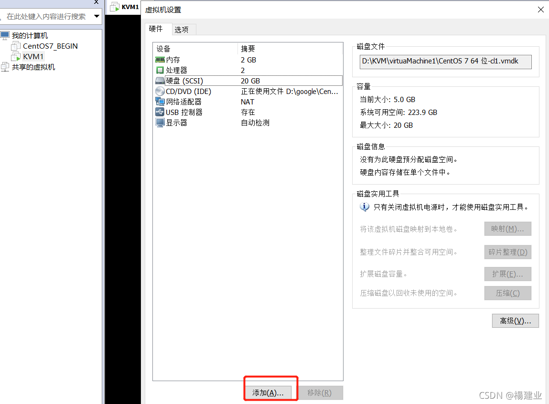Select the 我的计算机 computer icon in sidebar
This screenshot has height=404, width=549.
[x=6, y=35]
